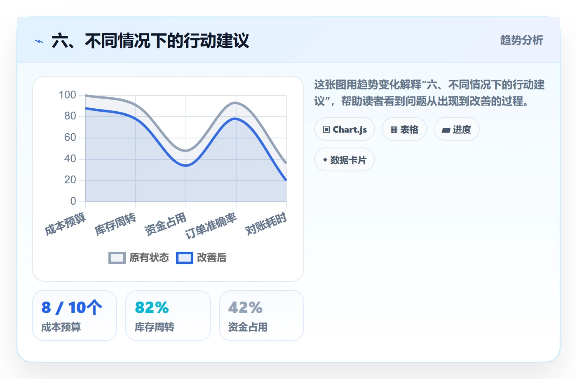This screenshot has height=379, width=577.
Task: Click the bar icon in 进度 chip
Action: tap(446, 130)
